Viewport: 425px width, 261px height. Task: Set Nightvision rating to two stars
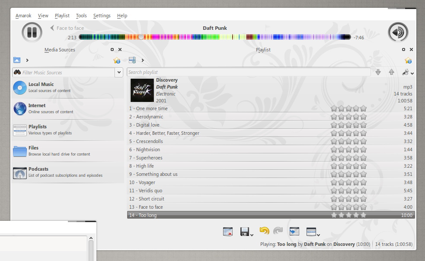[x=341, y=150]
